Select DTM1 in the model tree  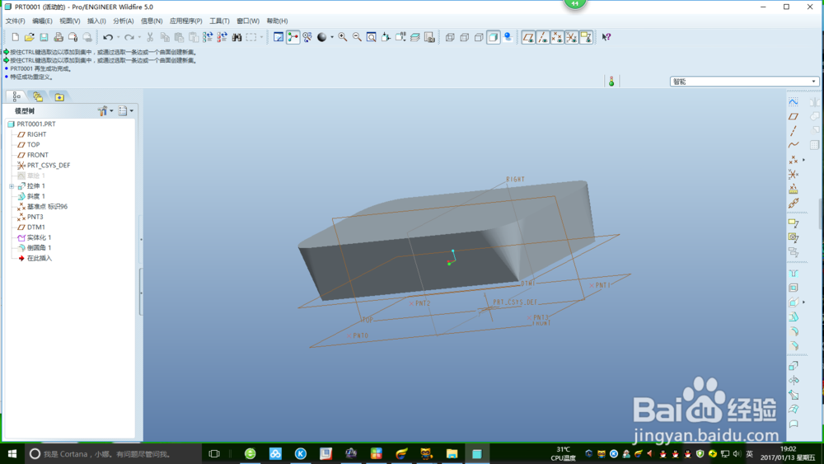click(35, 227)
